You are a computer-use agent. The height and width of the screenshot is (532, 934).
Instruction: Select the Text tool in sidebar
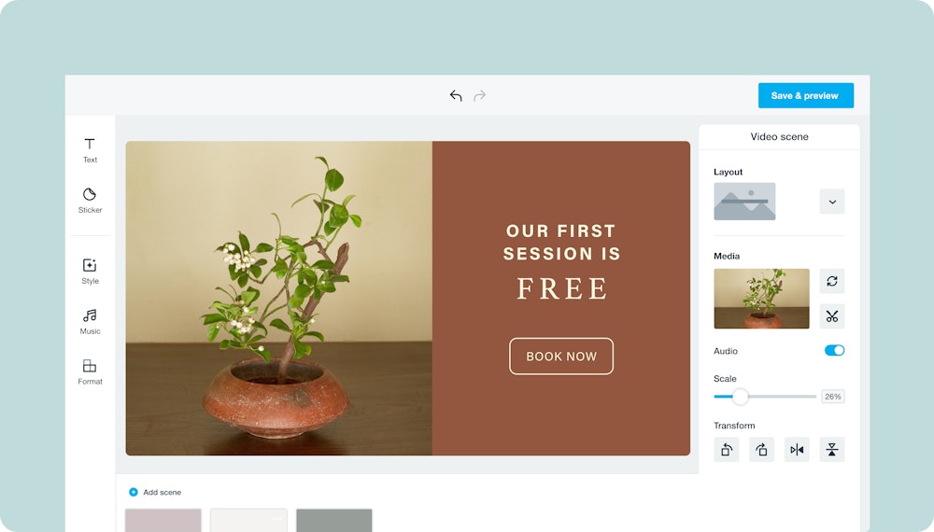tap(90, 150)
